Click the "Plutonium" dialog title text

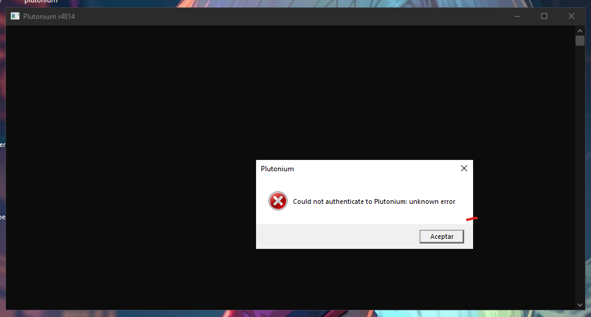277,169
